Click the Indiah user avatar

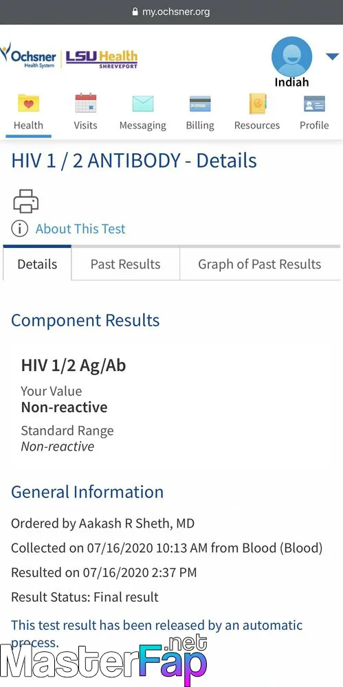pyautogui.click(x=291, y=57)
